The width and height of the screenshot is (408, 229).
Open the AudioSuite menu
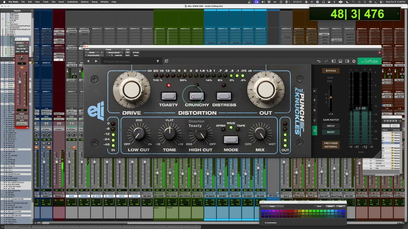[72, 2]
